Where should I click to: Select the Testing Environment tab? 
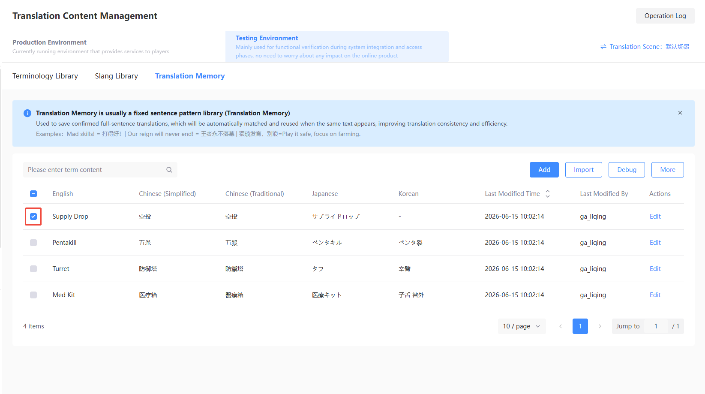[x=337, y=47]
